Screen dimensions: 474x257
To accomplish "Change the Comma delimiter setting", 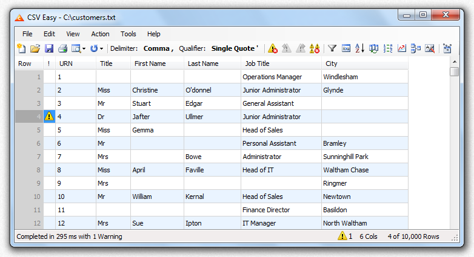I will (158, 48).
